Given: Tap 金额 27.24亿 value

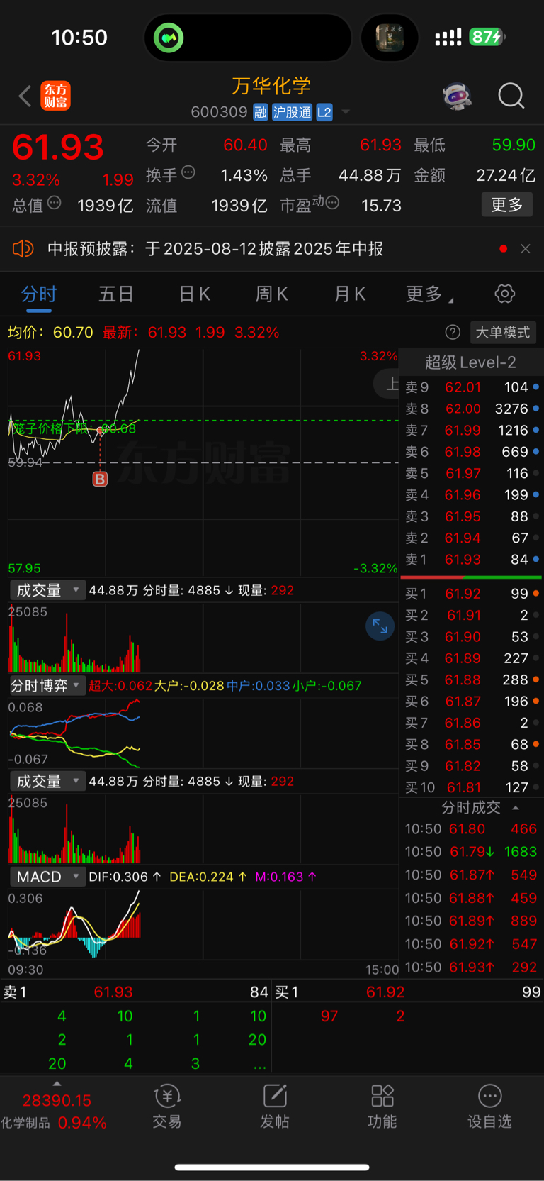Looking at the screenshot, I should pyautogui.click(x=506, y=175).
